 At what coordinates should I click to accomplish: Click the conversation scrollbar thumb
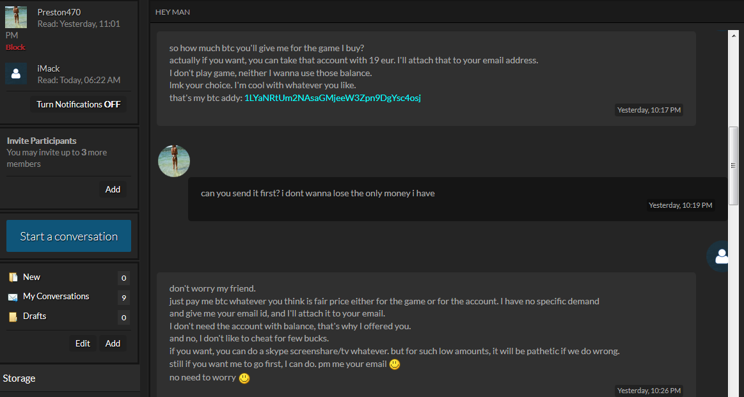tap(734, 166)
